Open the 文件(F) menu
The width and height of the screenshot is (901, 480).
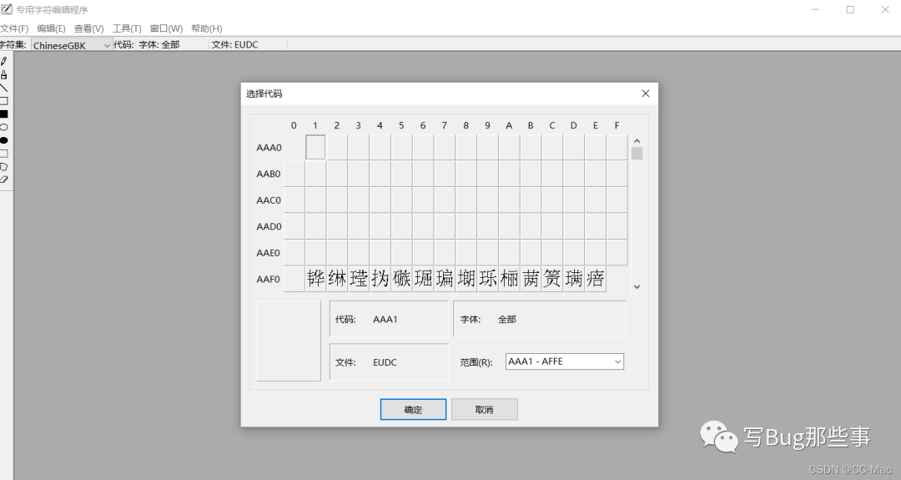pyautogui.click(x=14, y=28)
